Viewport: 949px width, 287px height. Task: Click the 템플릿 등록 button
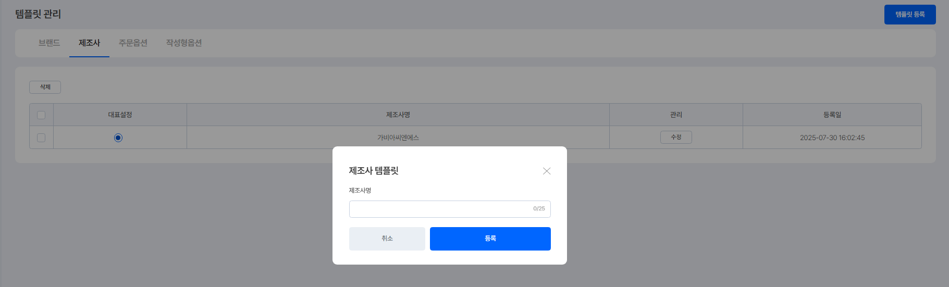(x=909, y=15)
